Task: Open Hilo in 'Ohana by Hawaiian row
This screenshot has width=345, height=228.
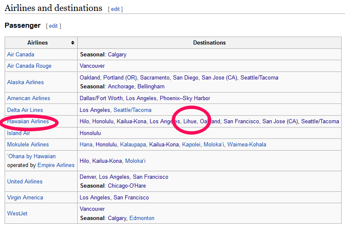Action: pos(84,161)
